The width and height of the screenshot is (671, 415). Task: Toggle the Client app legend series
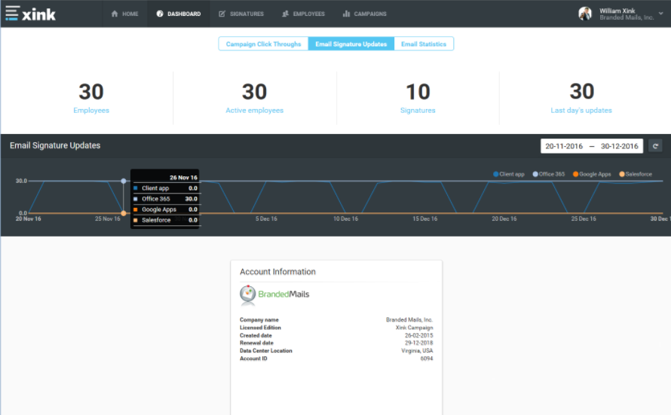tap(509, 174)
